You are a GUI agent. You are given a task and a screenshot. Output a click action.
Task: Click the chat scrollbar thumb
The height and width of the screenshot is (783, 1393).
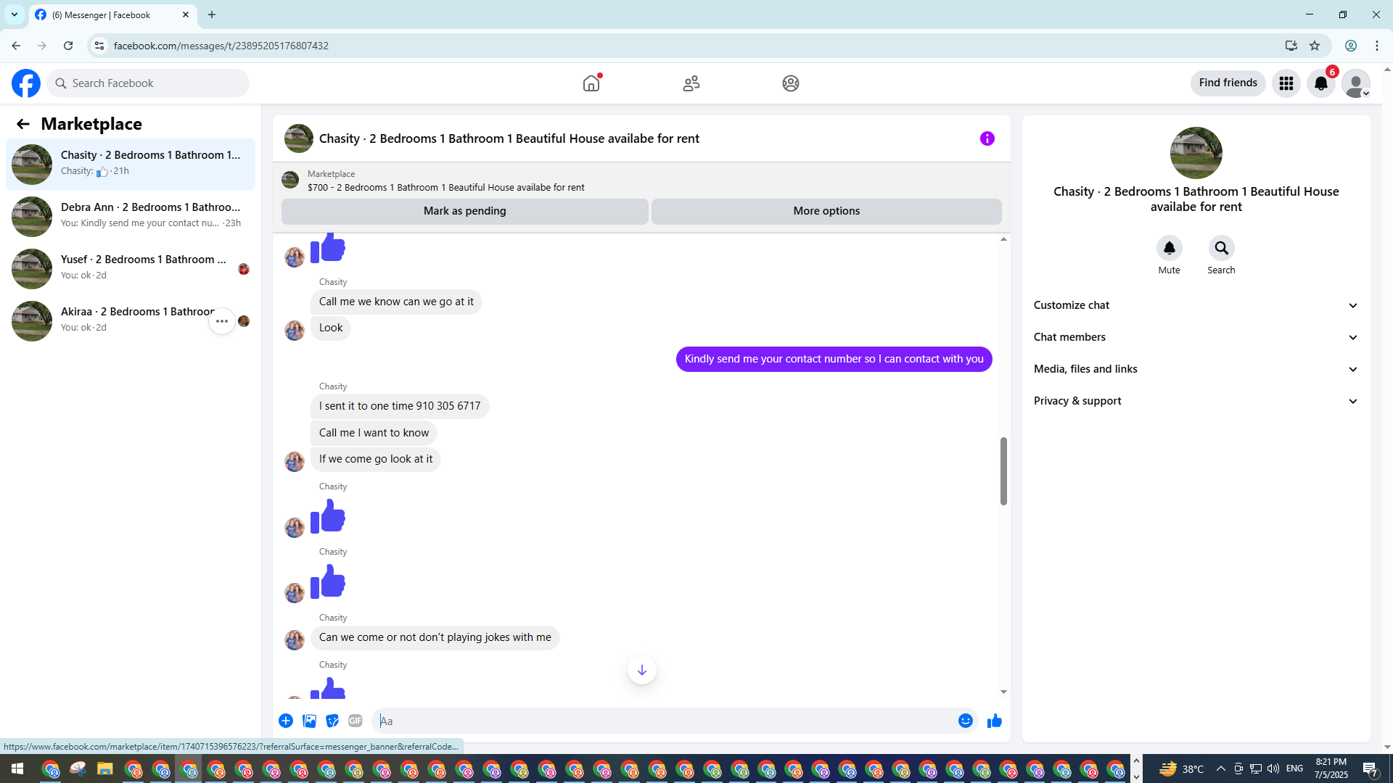click(x=1003, y=471)
